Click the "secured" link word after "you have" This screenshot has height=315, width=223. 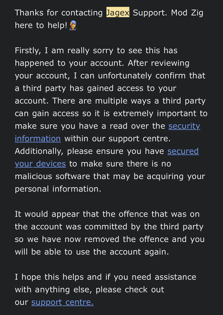point(183,151)
